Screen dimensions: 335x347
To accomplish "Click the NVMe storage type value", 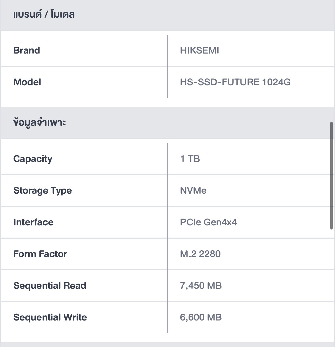I will click(193, 191).
